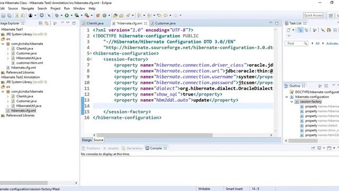Click the Last Edit Location arrow icon
The image size is (339, 191).
pyautogui.click(x=159, y=15)
